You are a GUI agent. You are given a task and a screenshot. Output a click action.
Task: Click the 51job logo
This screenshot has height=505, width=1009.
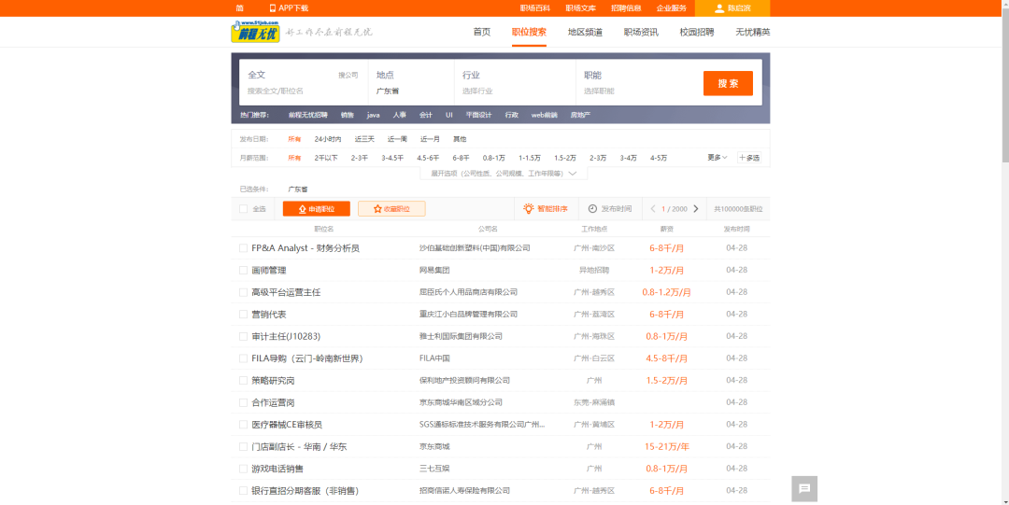(255, 32)
